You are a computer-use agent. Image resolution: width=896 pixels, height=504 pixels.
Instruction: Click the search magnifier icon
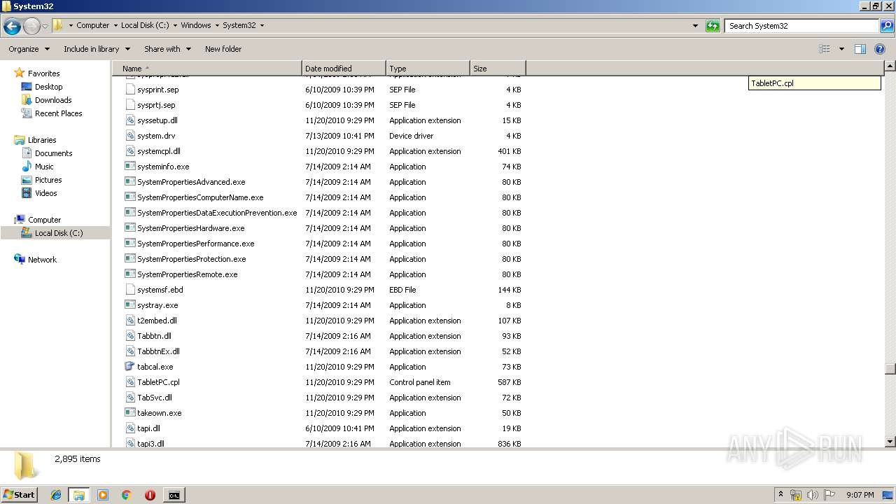pyautogui.click(x=886, y=26)
